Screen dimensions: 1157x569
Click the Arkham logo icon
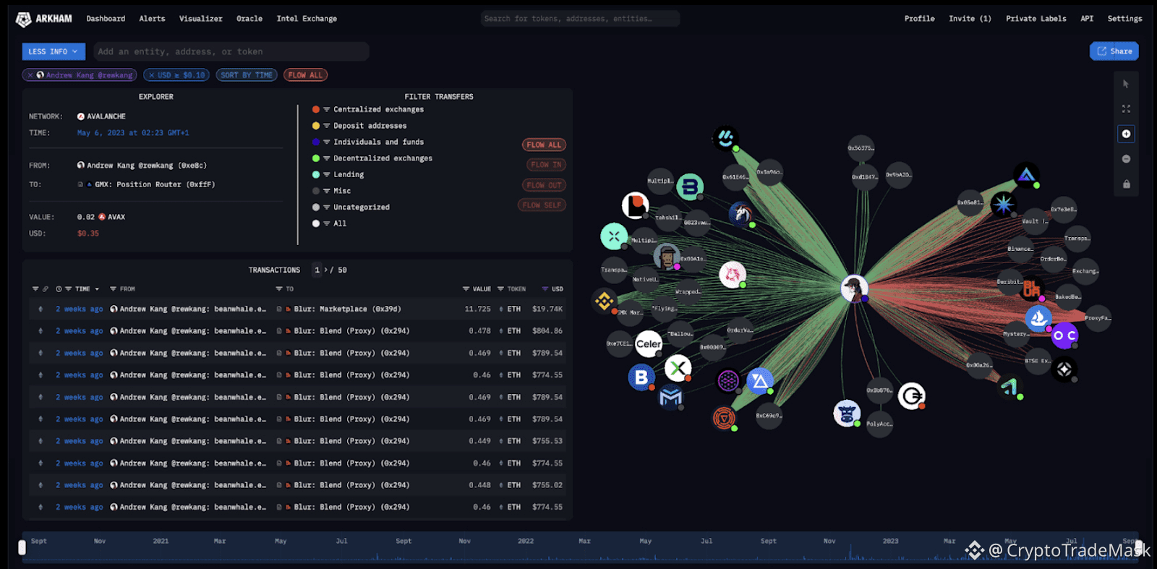pos(24,20)
